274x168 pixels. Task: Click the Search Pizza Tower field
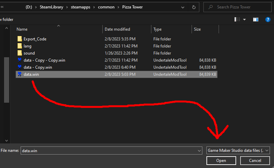click(237, 7)
